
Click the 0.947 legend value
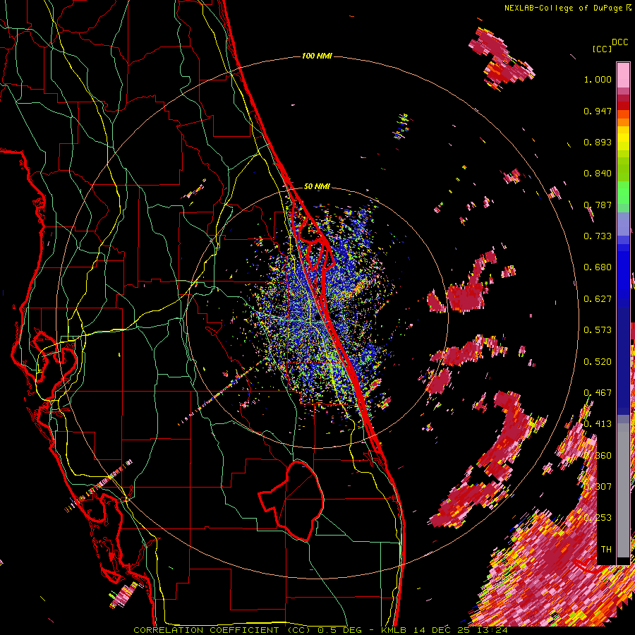598,111
